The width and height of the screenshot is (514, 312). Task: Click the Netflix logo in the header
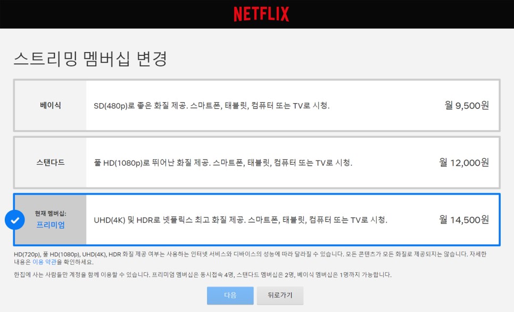pyautogui.click(x=261, y=14)
